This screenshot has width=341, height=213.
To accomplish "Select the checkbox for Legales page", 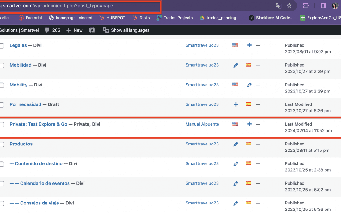I will point(2,46).
